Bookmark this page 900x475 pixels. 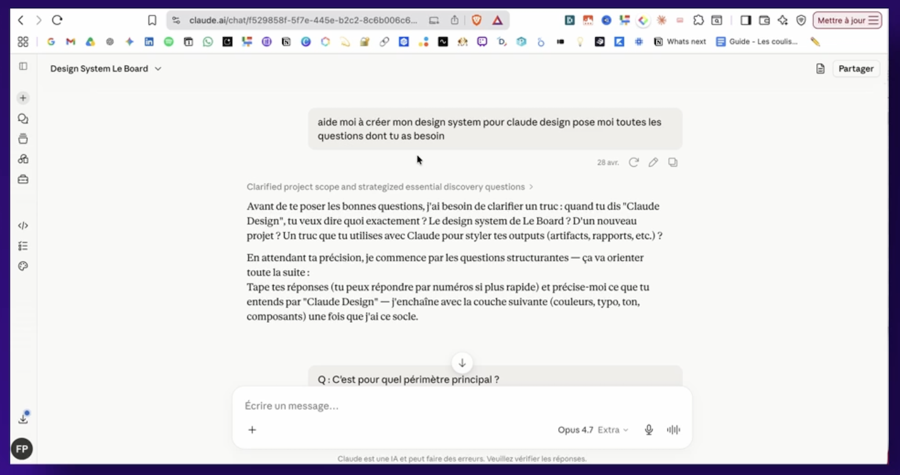152,20
